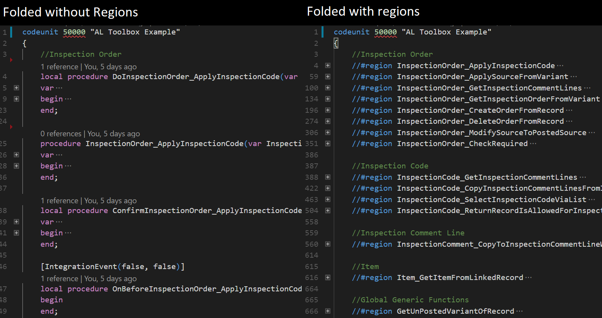This screenshot has height=318, width=602.
Task: Open "1 reference" CodeLens above DoInspectionOrder_ApplyInspectionCode
Action: pyautogui.click(x=59, y=67)
